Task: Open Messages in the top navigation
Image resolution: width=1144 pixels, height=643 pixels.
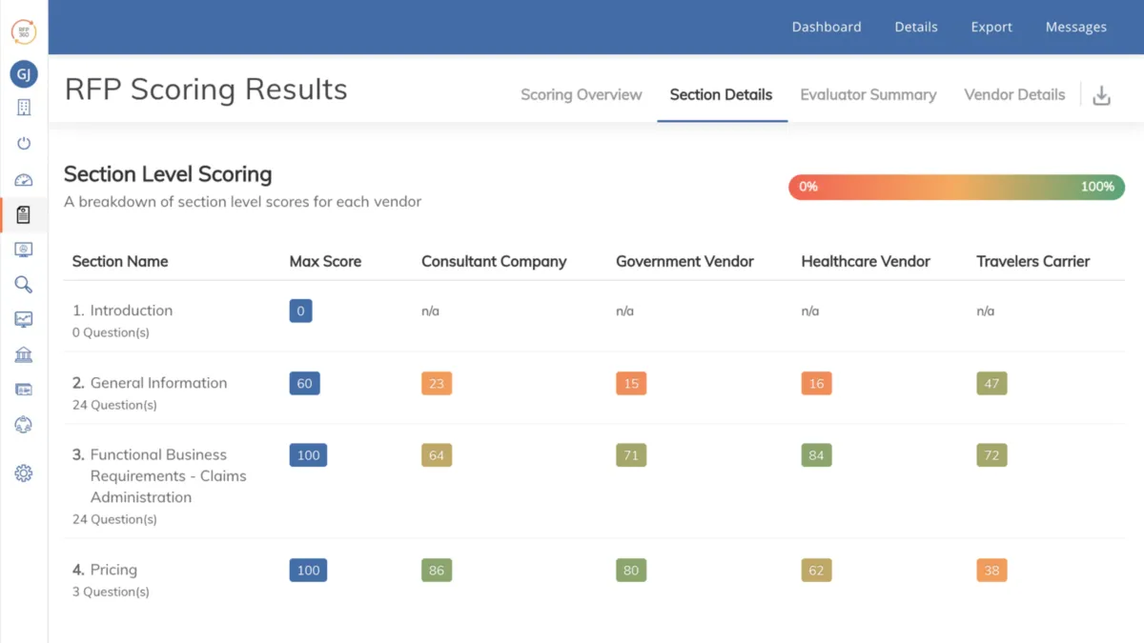Action: pos(1076,27)
